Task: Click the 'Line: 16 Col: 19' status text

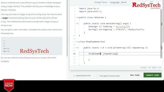Action: [x=151, y=67]
